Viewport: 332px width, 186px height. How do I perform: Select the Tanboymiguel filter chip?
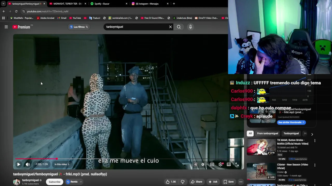[x=291, y=134]
